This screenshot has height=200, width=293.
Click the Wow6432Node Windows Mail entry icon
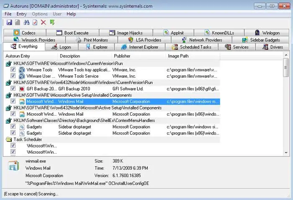[22, 114]
